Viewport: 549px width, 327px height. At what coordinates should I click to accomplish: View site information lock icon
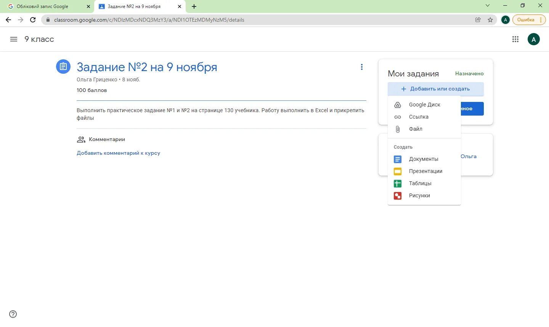[x=48, y=20]
